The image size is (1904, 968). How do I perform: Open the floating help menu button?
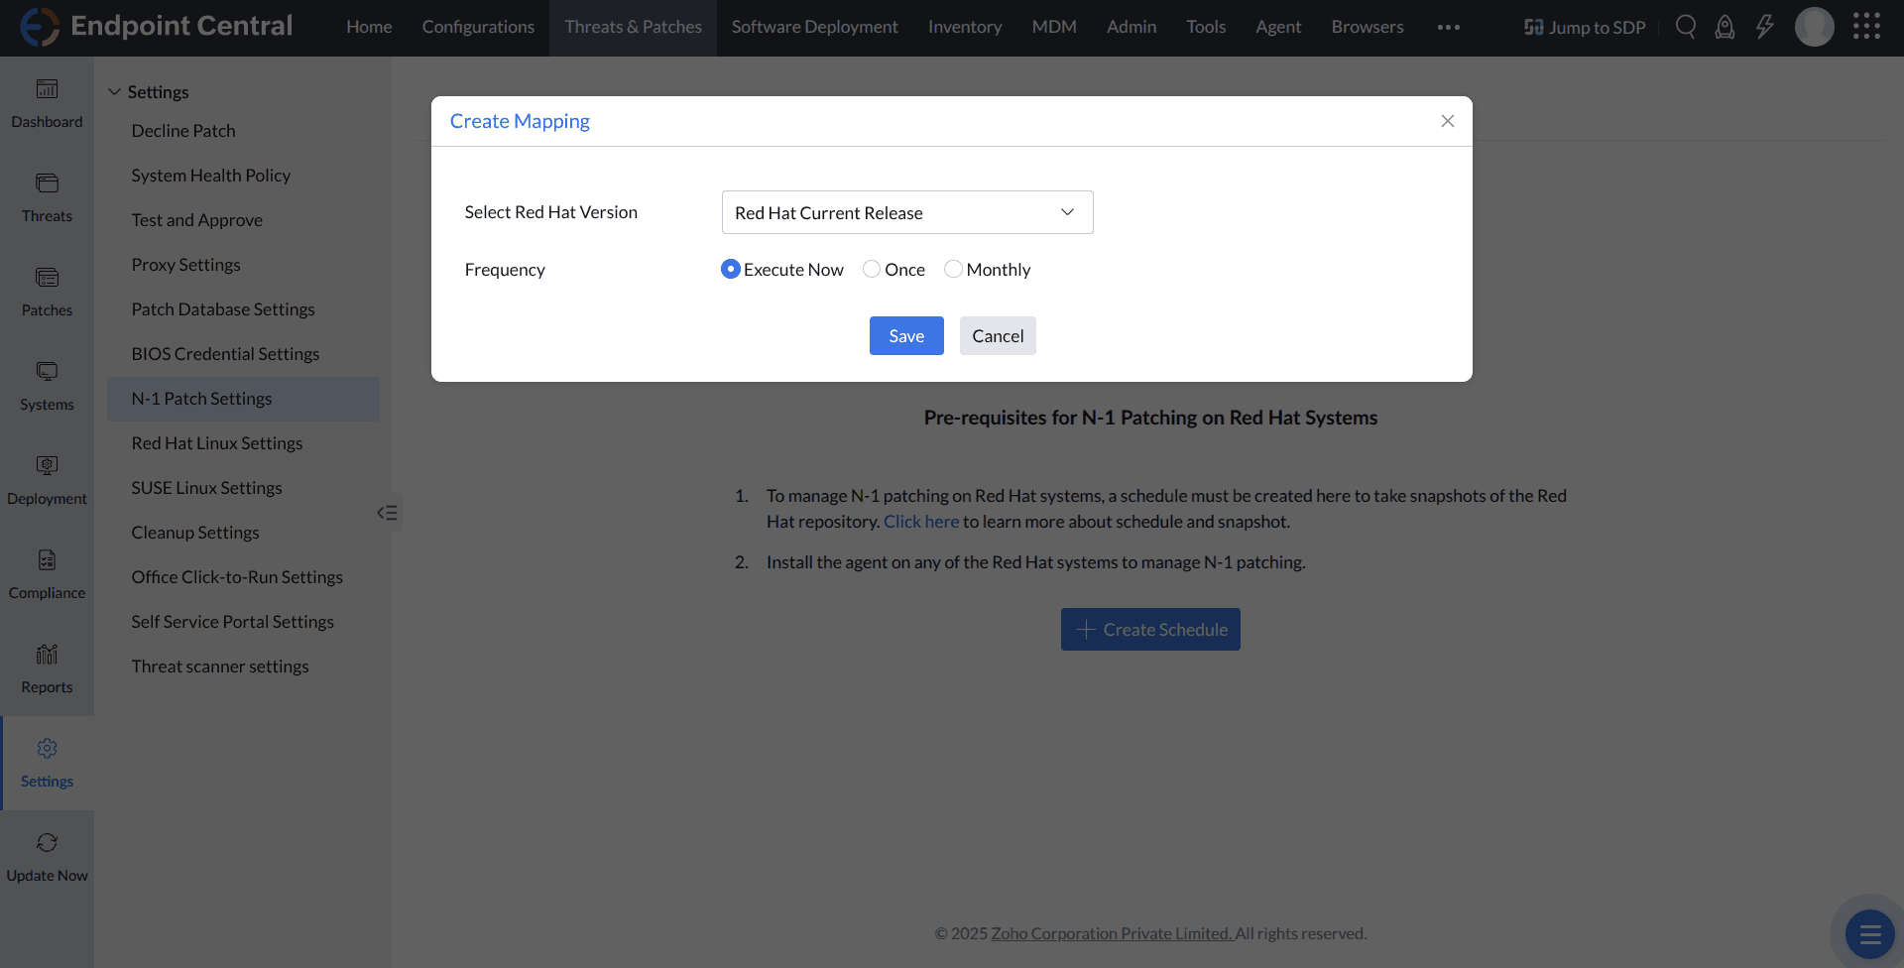(1870, 934)
